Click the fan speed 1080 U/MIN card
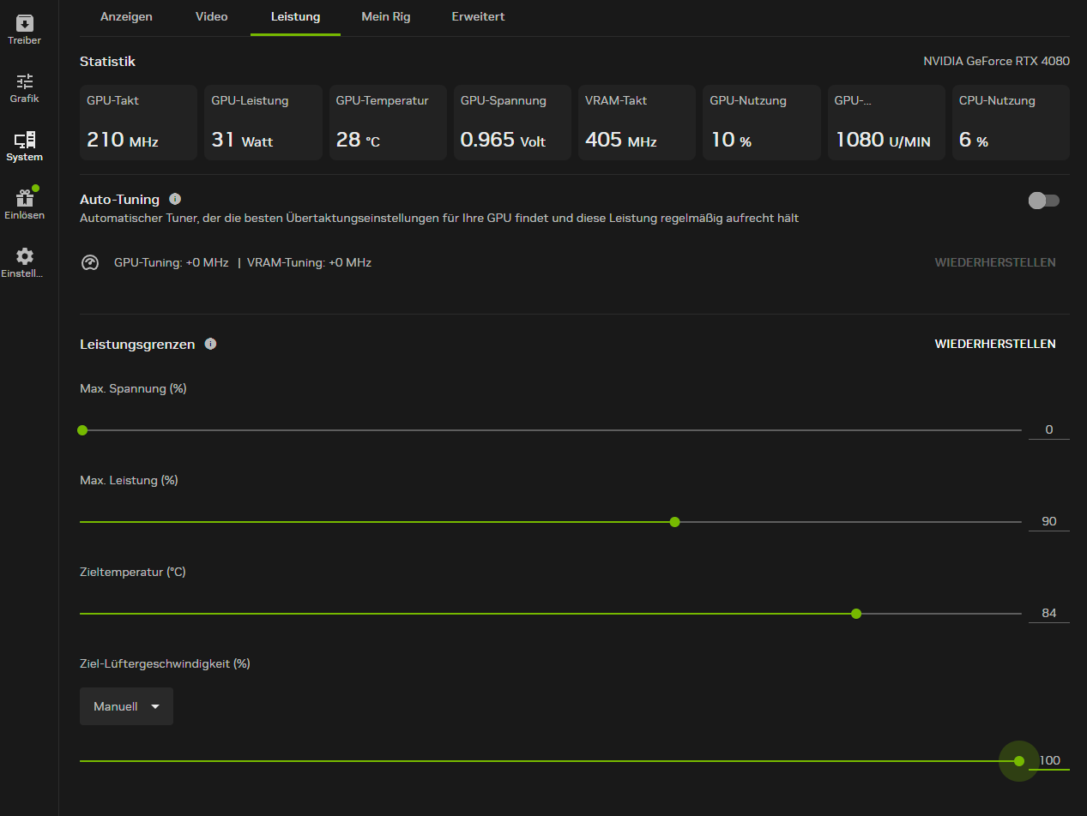 tap(886, 123)
